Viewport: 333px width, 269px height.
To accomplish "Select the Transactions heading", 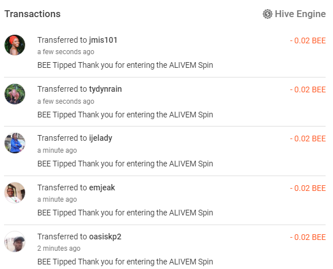I will [32, 14].
